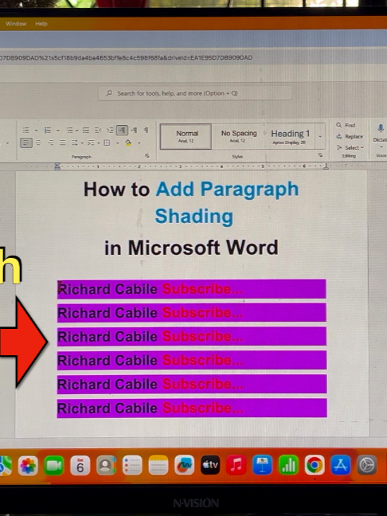The height and width of the screenshot is (516, 387).
Task: Apply the Heading 1 style
Action: (290, 136)
